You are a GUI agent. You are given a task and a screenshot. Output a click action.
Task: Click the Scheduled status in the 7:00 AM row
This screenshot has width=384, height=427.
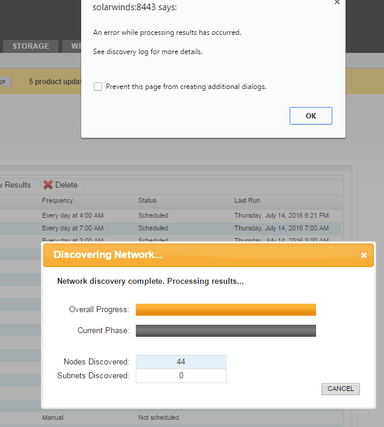pyautogui.click(x=153, y=228)
